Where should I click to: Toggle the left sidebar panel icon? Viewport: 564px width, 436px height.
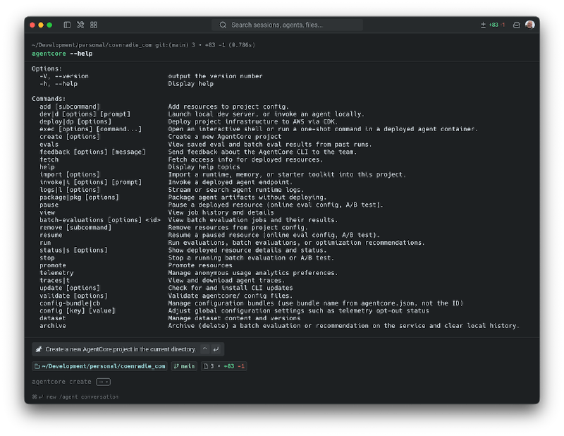(x=67, y=25)
